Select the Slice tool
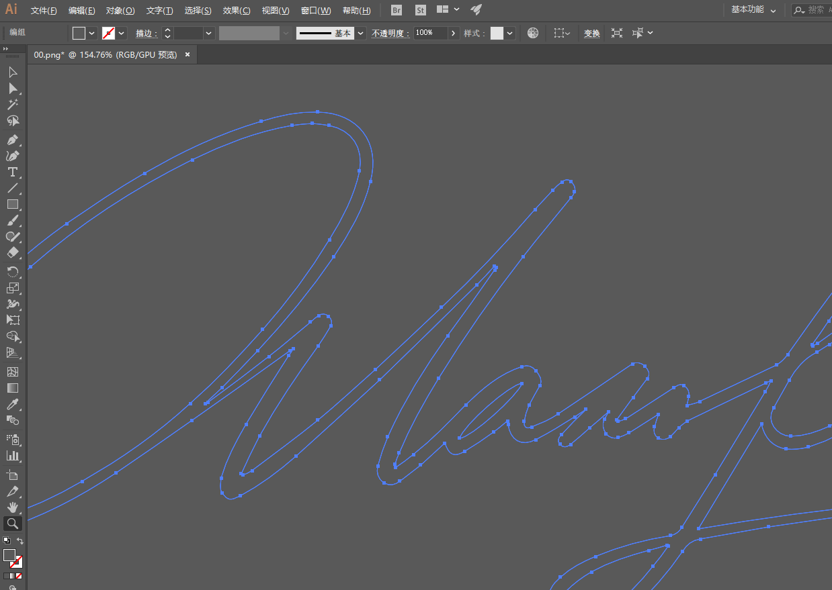Viewport: 832px width, 590px height. (12, 491)
